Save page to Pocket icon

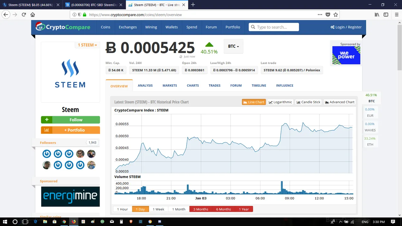(328, 14)
